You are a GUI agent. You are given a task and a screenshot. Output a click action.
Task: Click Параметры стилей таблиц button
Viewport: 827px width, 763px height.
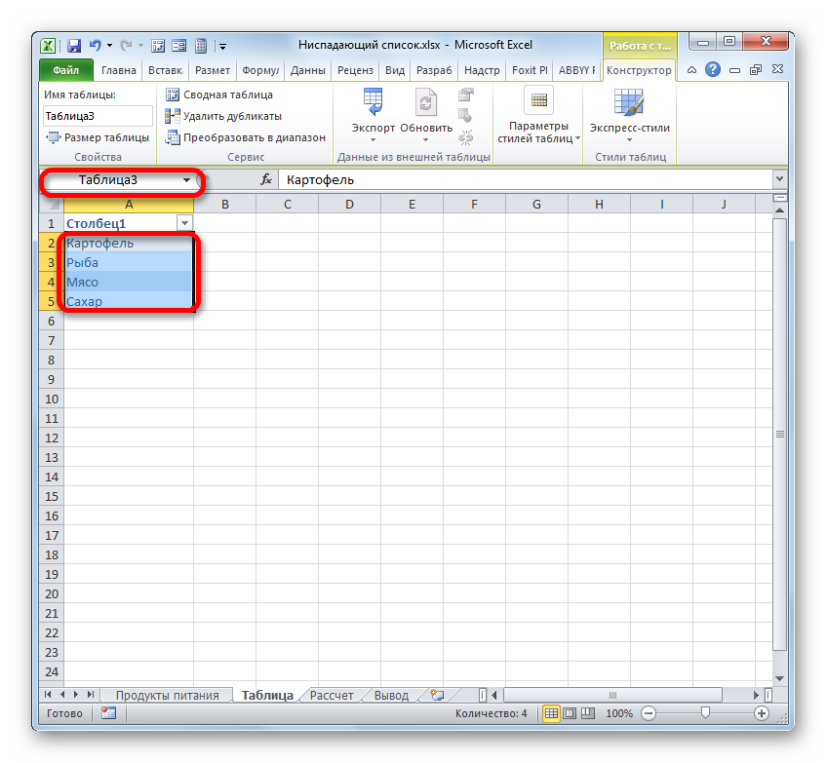(x=538, y=115)
